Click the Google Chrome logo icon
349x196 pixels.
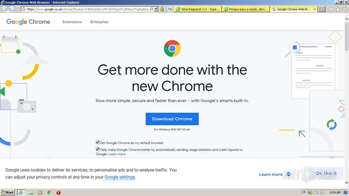[x=172, y=48]
